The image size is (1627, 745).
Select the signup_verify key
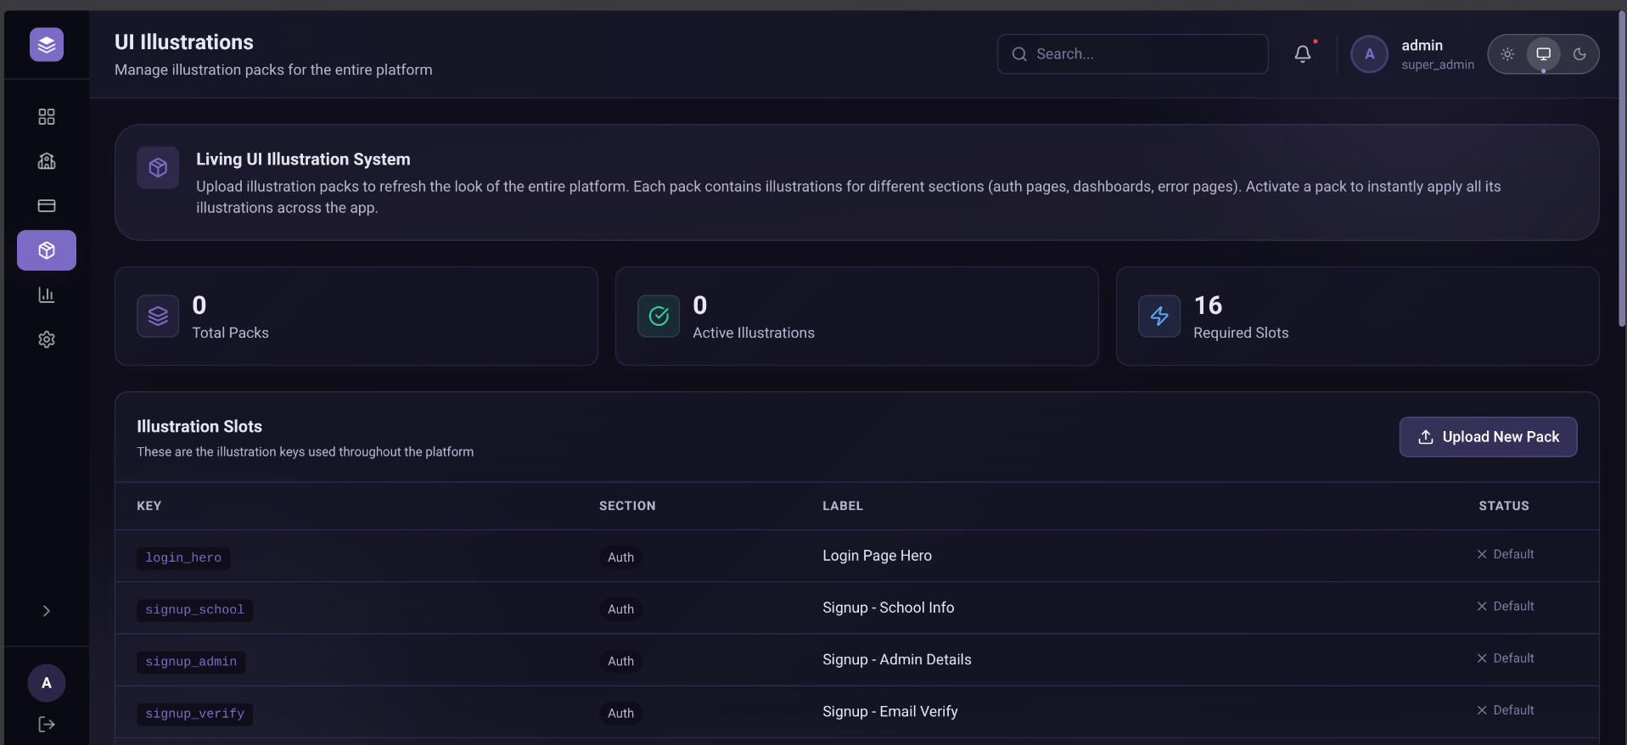194,714
